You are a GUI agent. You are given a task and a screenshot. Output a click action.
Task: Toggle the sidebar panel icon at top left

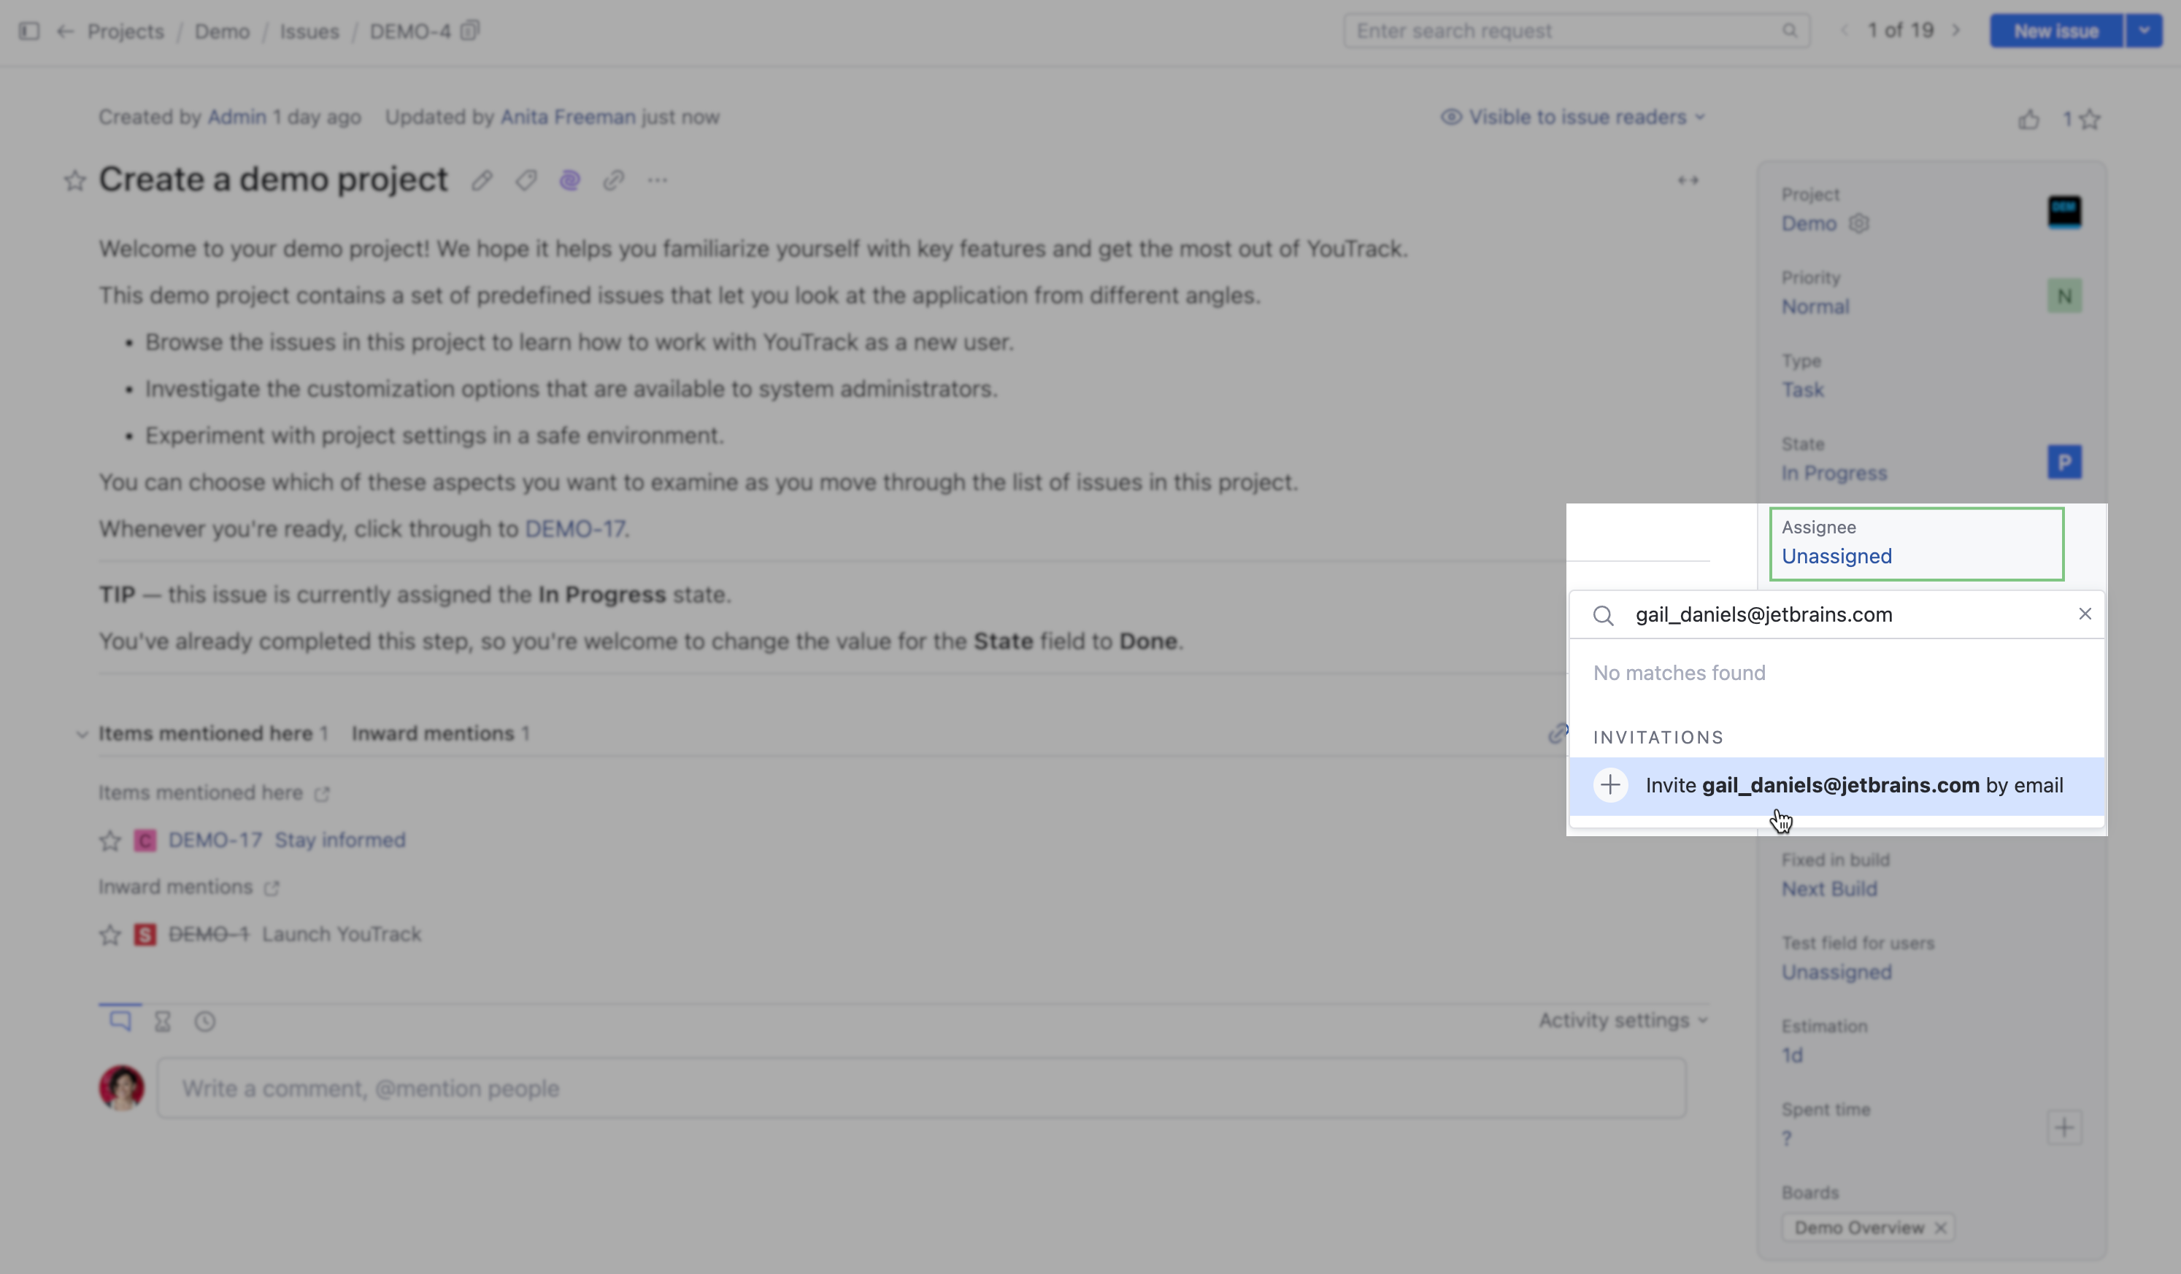tap(28, 31)
